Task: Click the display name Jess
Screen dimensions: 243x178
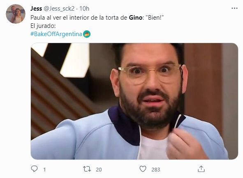Action: [36, 9]
